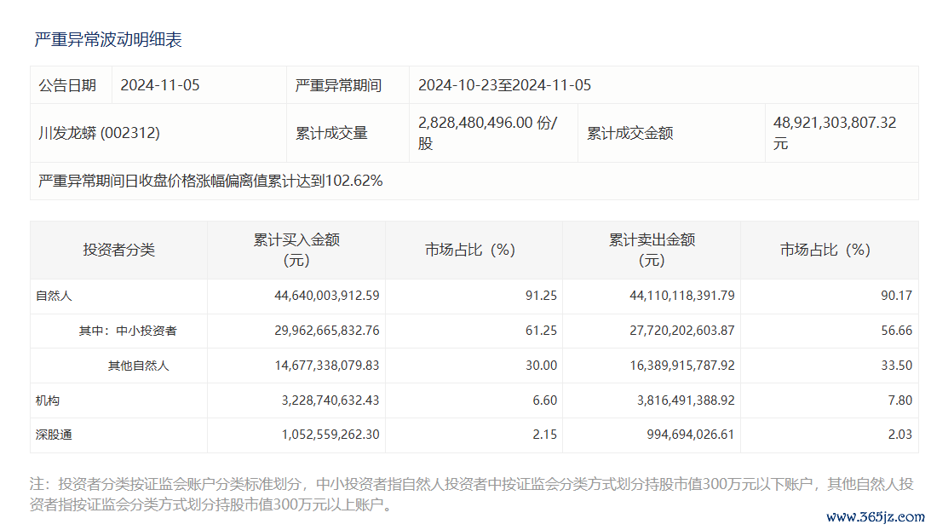Click sell share 90.17 for 自然人

click(897, 296)
